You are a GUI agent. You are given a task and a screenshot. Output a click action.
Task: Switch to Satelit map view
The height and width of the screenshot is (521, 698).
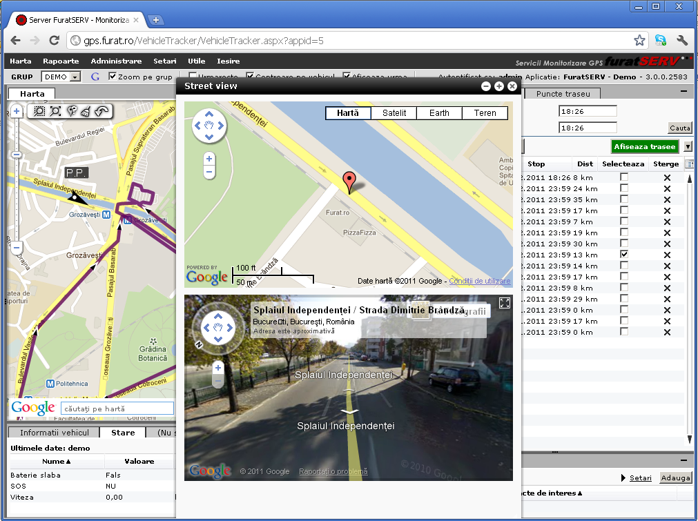click(x=394, y=113)
